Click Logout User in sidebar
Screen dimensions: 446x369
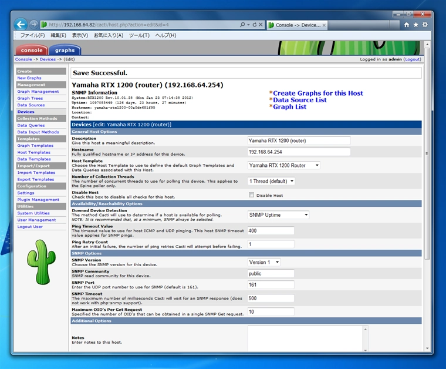pos(30,227)
